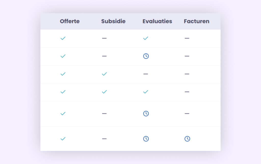Click fifth row Facturen dash
Image resolution: width=261 pixels, height=164 pixels.
(187, 114)
